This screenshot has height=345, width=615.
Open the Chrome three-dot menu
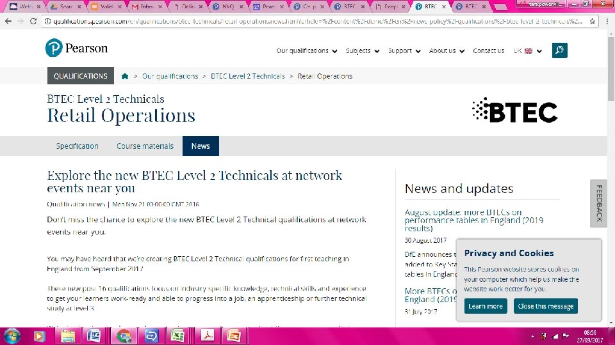607,21
